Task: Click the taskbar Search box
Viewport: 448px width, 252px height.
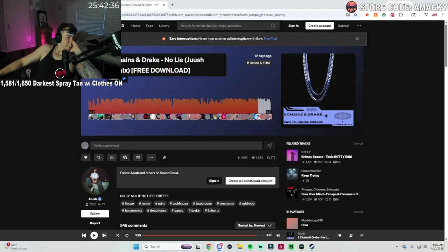Action: tap(167, 247)
